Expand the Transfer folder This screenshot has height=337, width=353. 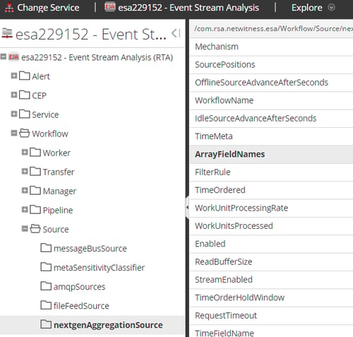tap(25, 171)
